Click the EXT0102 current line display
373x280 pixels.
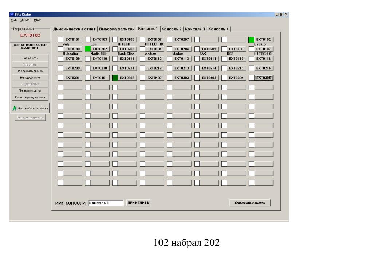coord(30,35)
